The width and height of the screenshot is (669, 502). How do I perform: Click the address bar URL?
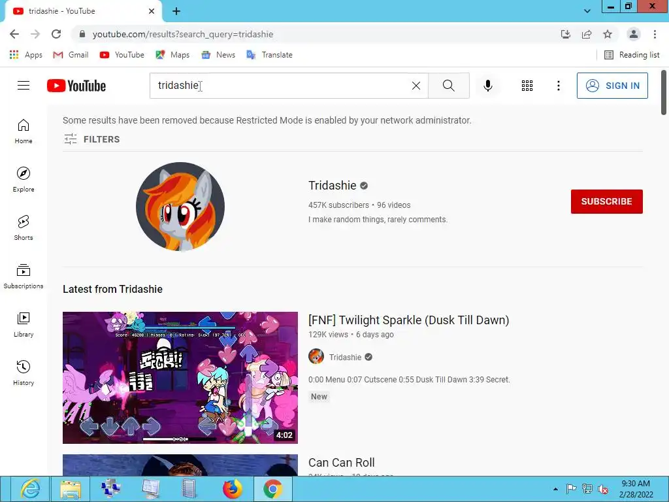[x=183, y=34]
